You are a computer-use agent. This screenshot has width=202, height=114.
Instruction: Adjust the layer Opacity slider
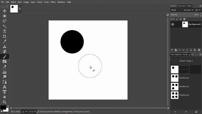click(185, 15)
